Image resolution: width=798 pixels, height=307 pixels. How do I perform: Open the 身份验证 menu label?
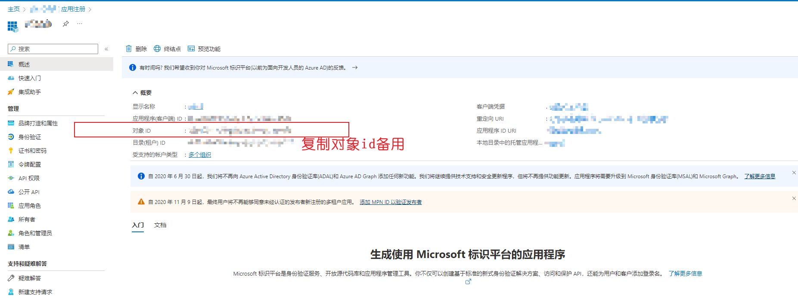(x=30, y=137)
